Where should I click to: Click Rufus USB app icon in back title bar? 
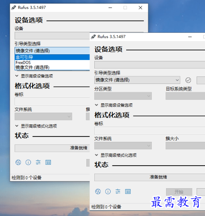coord(14,8)
